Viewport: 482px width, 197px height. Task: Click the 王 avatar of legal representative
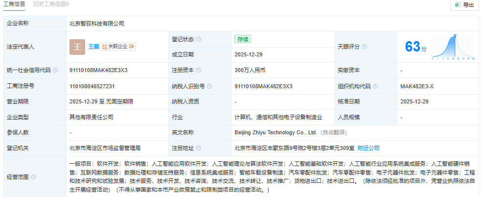(77, 47)
